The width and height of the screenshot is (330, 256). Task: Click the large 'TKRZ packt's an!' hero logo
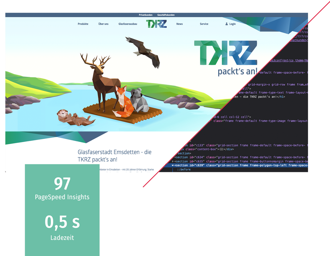226,58
